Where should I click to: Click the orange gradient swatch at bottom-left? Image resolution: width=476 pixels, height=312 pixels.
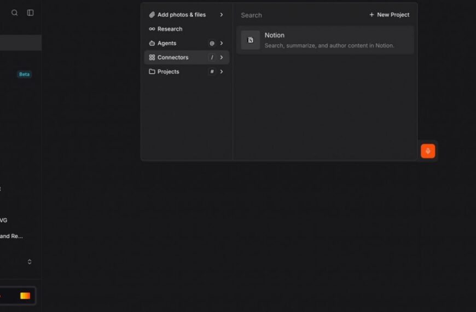click(x=25, y=296)
